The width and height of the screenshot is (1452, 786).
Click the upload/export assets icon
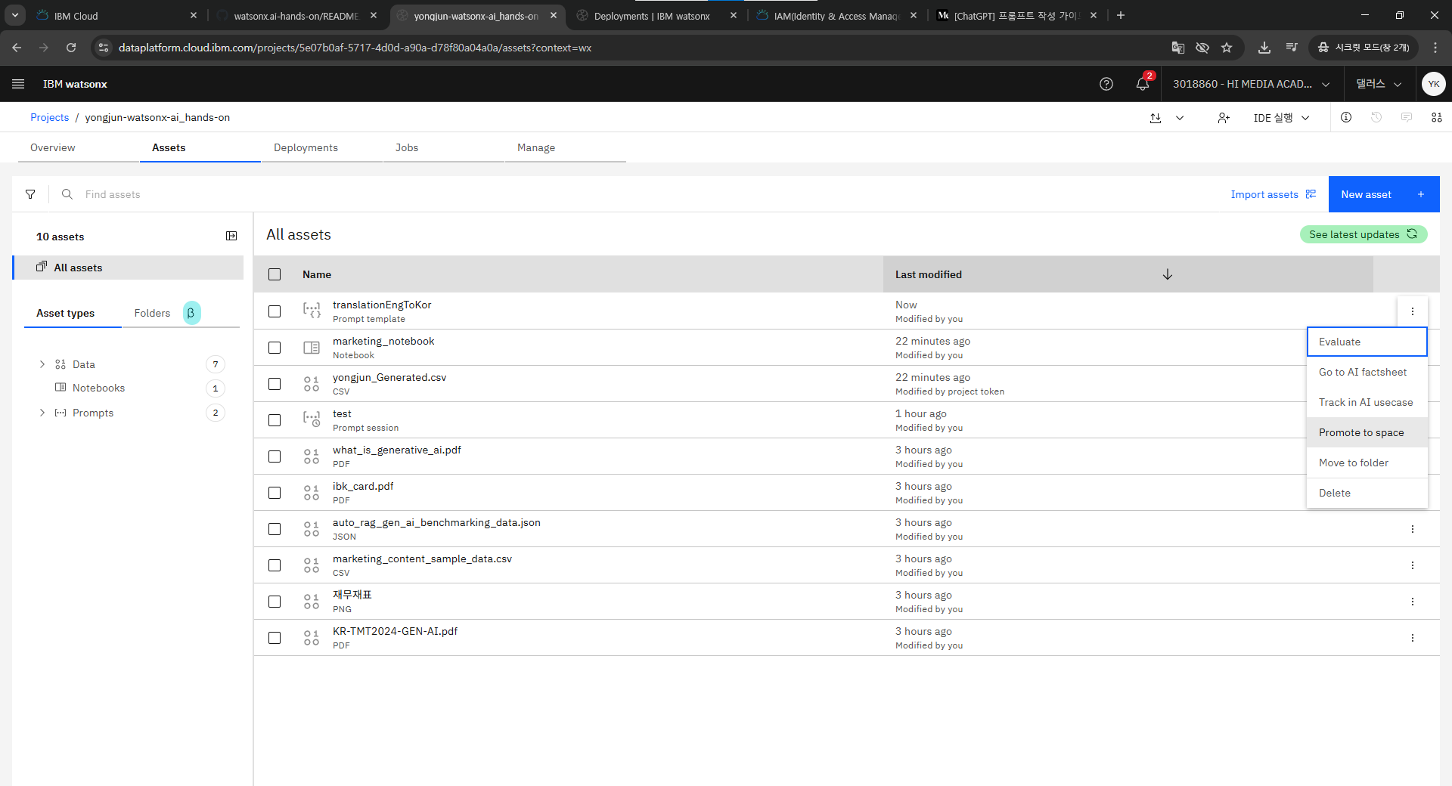coord(1156,118)
